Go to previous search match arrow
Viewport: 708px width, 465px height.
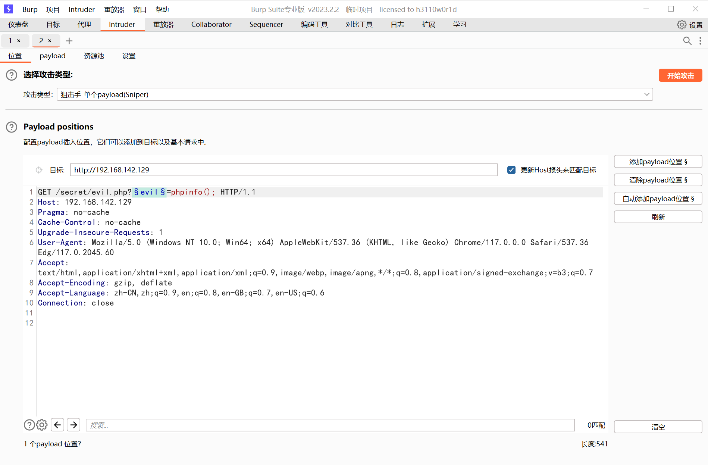[x=57, y=425]
